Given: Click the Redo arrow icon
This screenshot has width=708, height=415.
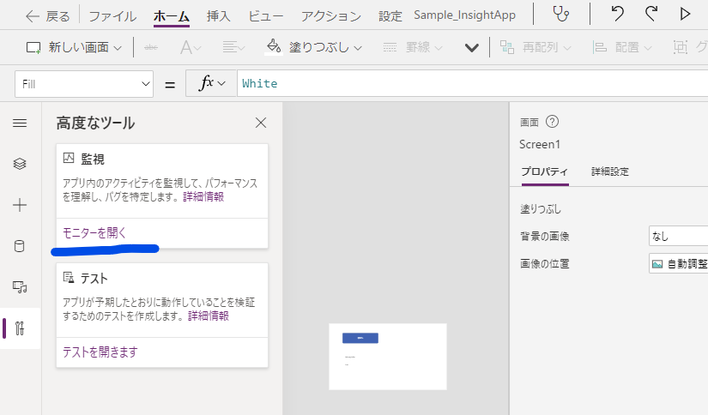Looking at the screenshot, I should pos(651,15).
